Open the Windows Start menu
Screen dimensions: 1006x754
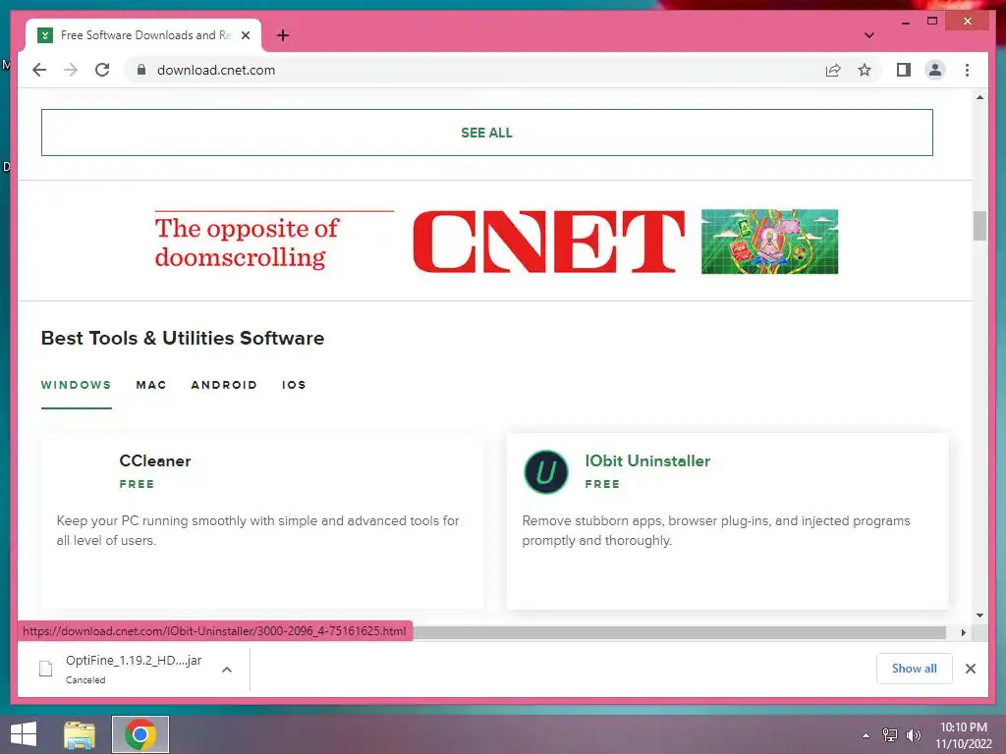[x=24, y=734]
